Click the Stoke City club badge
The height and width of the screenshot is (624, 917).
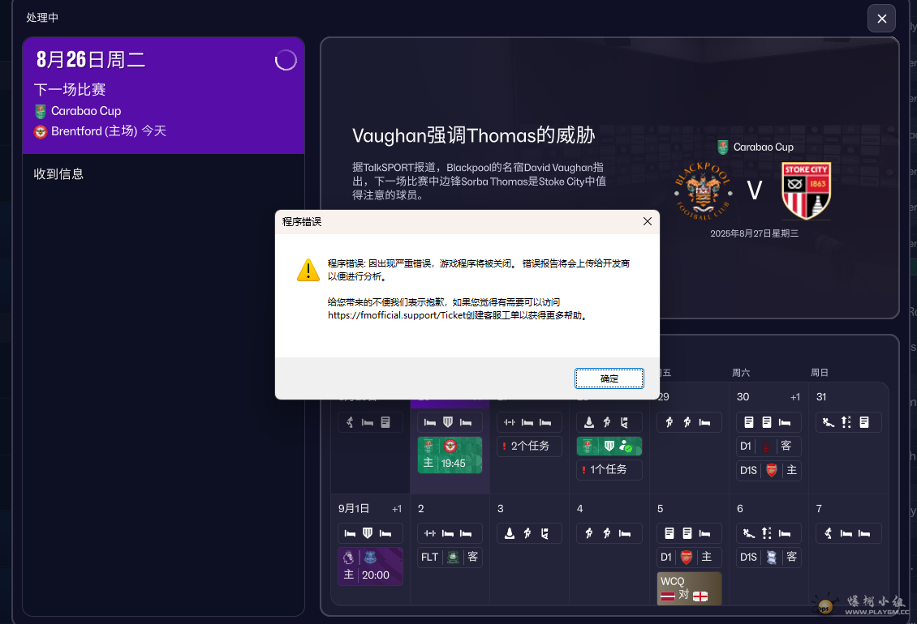pos(806,191)
